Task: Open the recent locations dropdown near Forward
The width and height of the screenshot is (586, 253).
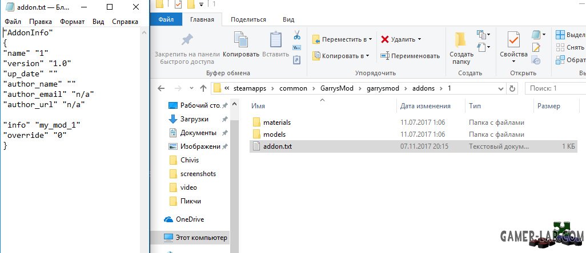Action: point(192,88)
